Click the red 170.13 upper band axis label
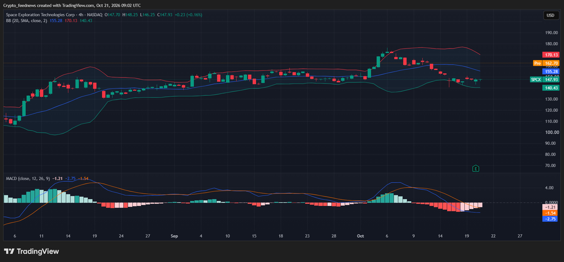 click(x=551, y=55)
